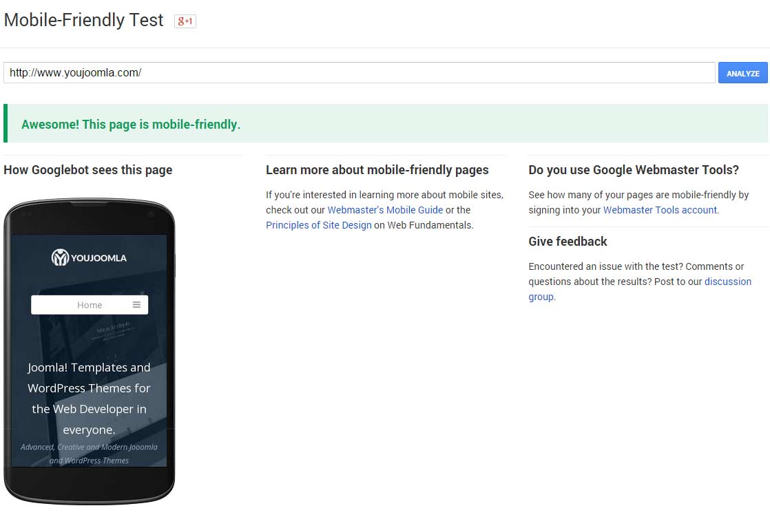Image resolution: width=770 pixels, height=517 pixels.
Task: Click 'How Googlebot sees this page' heading
Action: pyautogui.click(x=88, y=170)
